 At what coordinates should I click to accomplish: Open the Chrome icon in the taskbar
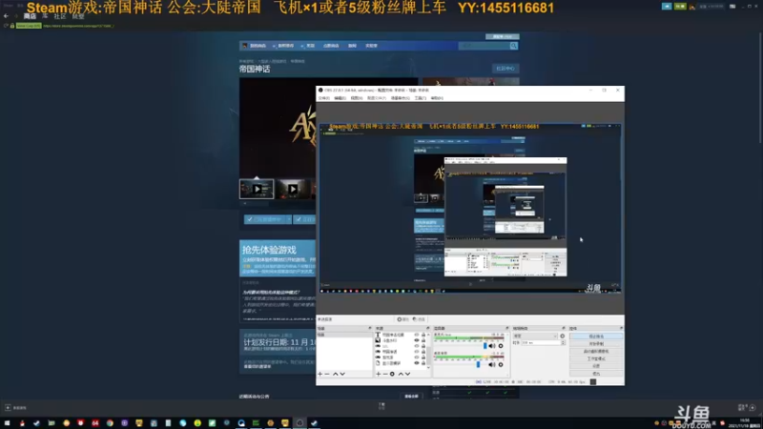[x=110, y=423]
